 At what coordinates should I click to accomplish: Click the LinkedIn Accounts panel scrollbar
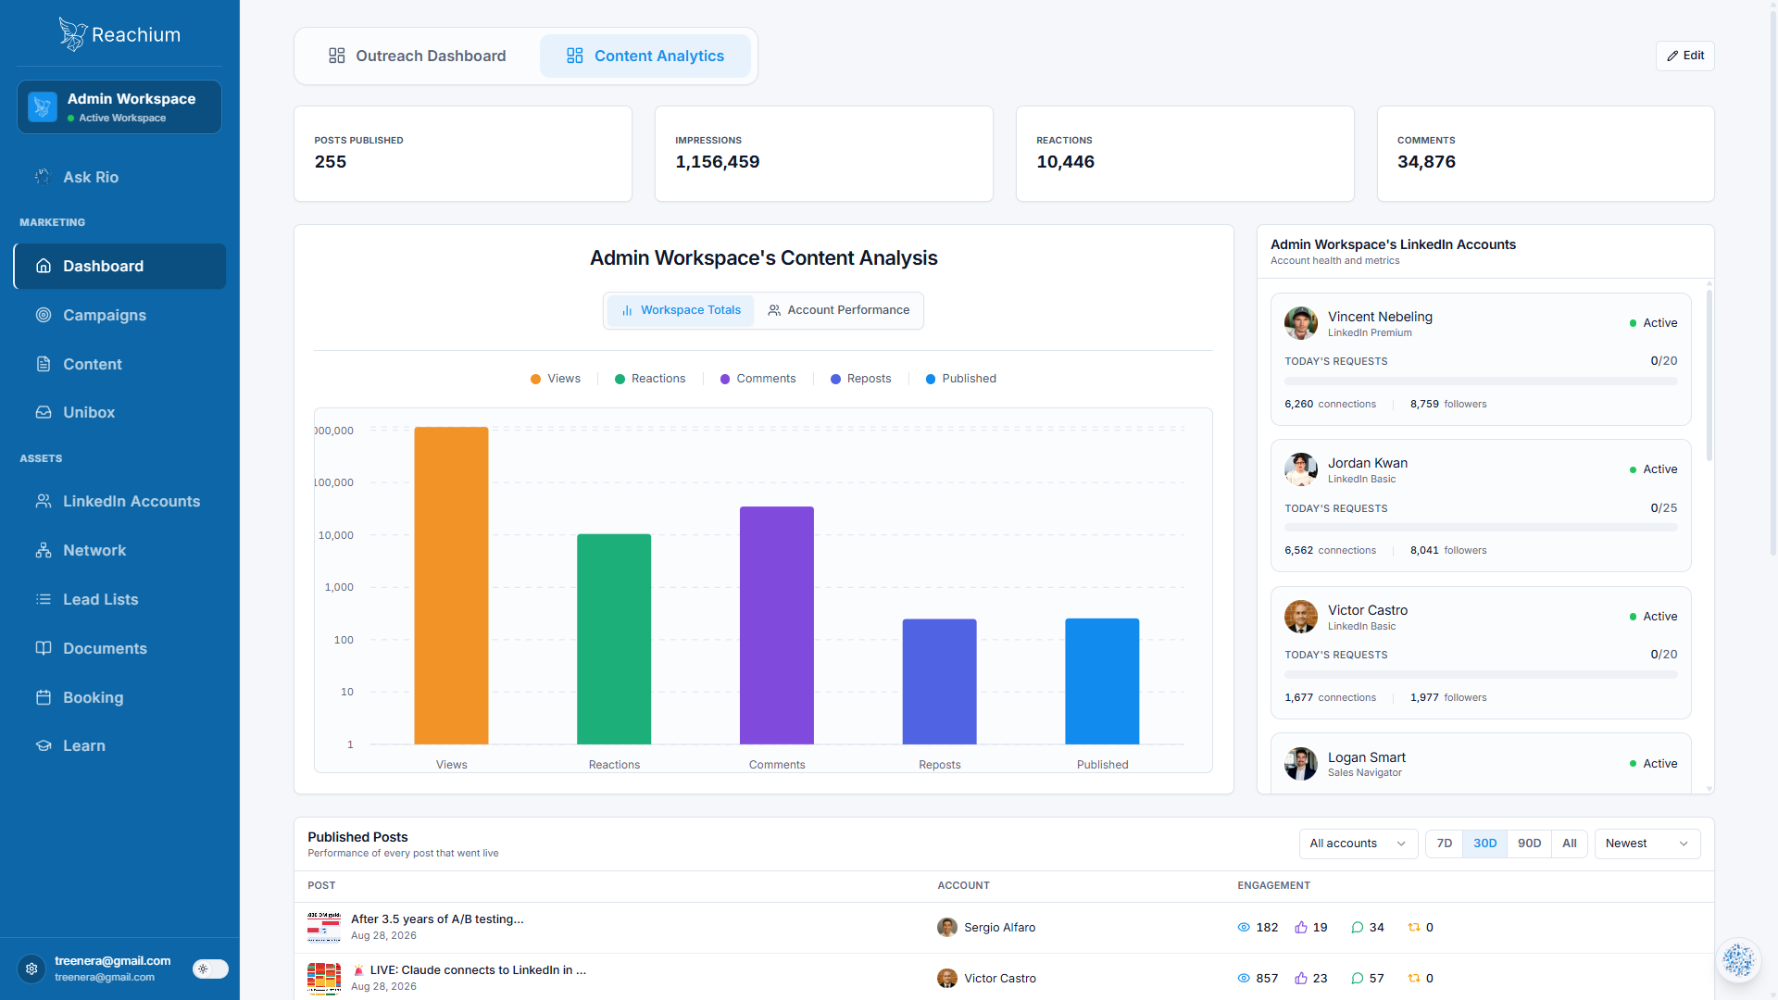(1709, 375)
